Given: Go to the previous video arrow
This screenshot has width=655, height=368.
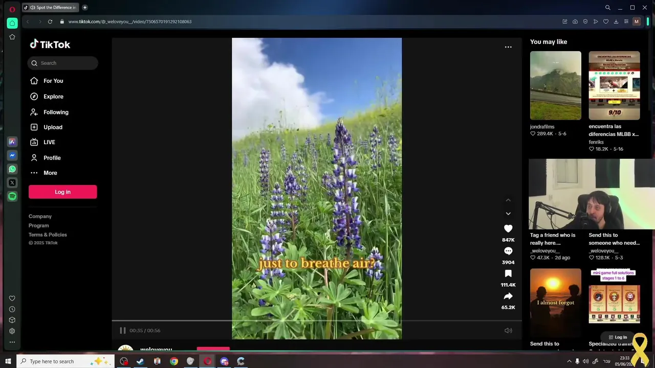Looking at the screenshot, I should [x=508, y=200].
